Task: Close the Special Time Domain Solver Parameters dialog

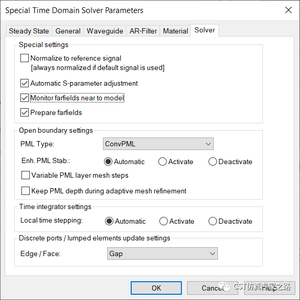Action: [x=288, y=10]
